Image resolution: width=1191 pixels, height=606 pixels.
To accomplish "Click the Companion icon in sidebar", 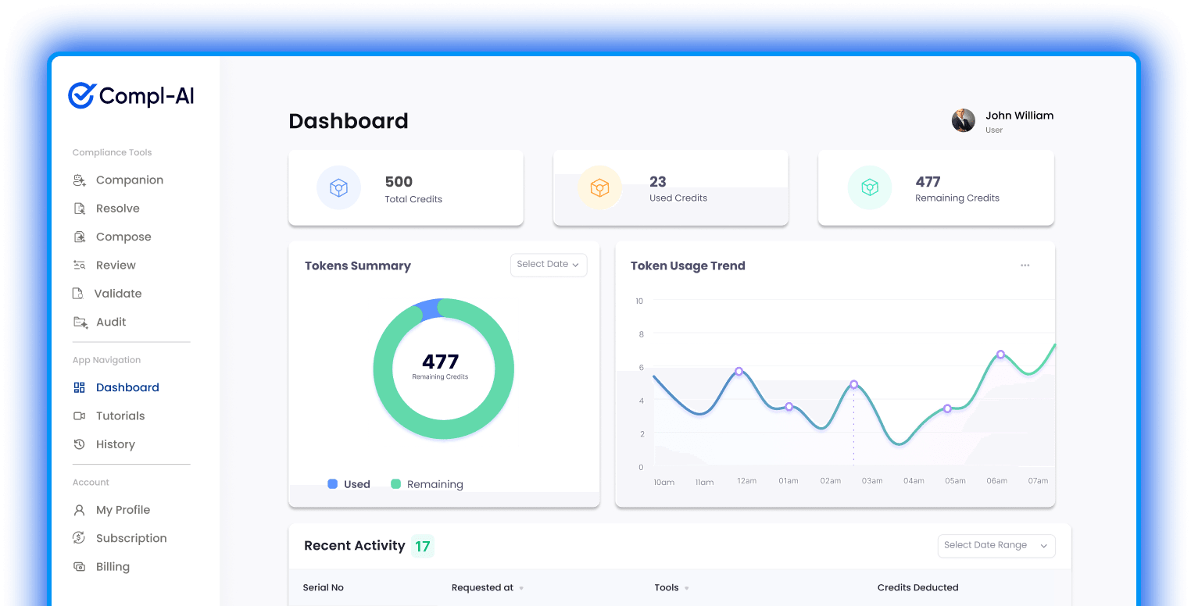I will pos(79,180).
